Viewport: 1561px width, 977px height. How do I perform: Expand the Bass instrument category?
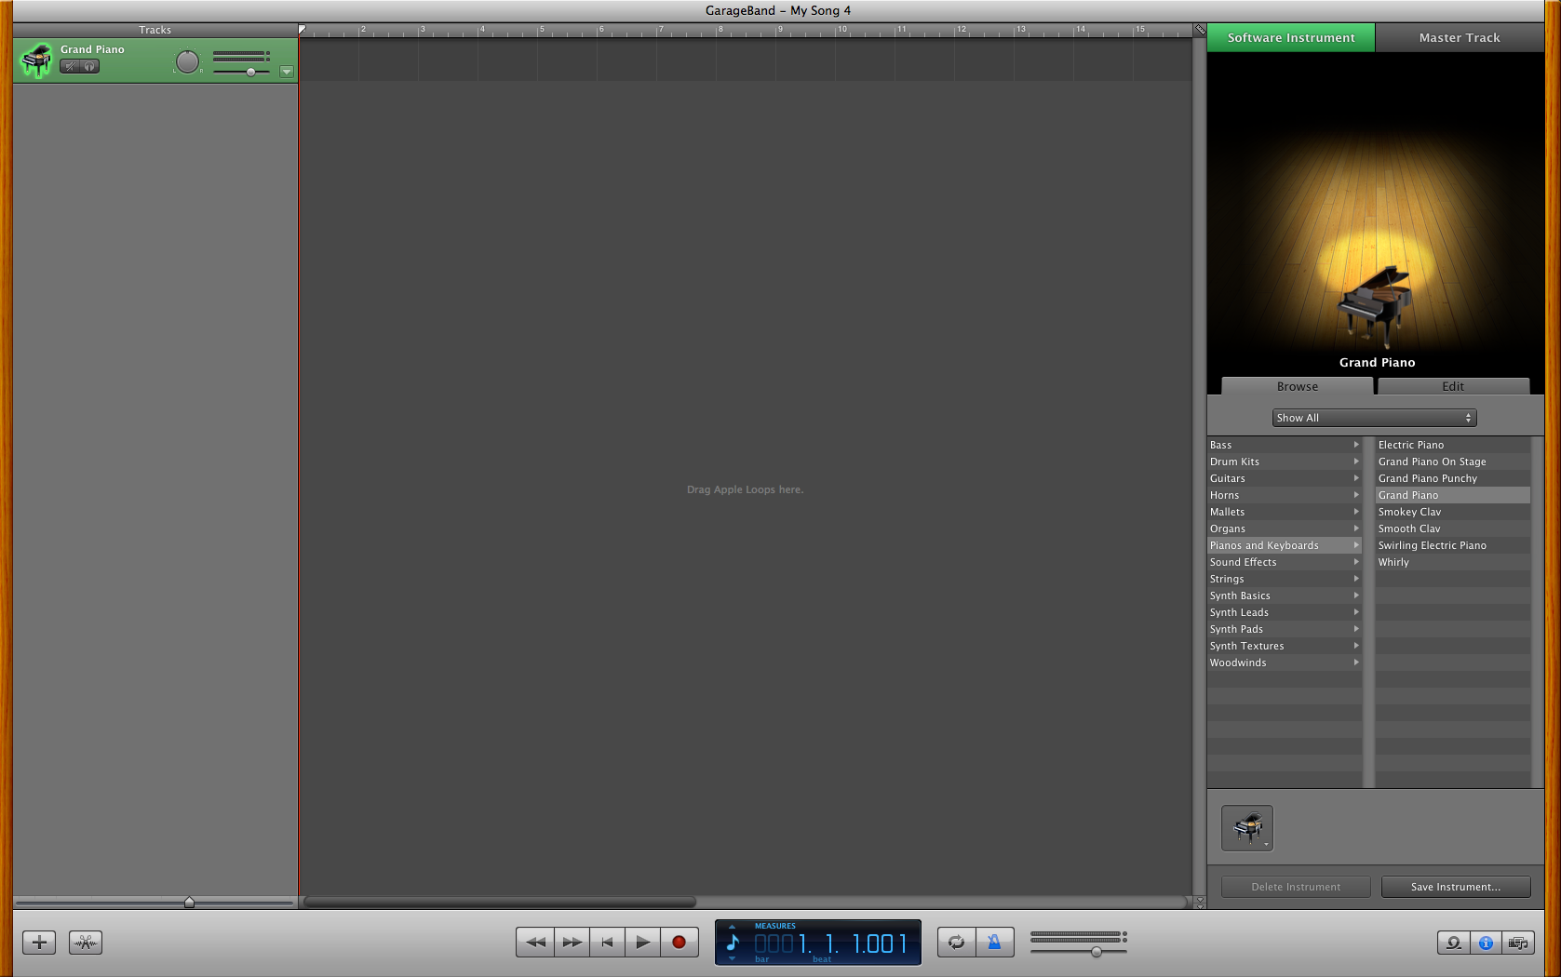pos(1285,445)
